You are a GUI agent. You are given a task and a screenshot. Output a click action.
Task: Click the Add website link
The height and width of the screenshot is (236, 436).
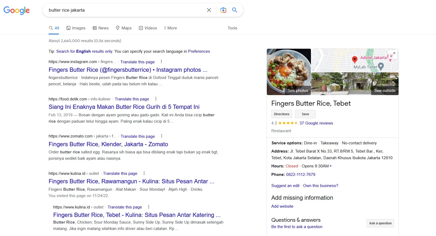point(282,206)
